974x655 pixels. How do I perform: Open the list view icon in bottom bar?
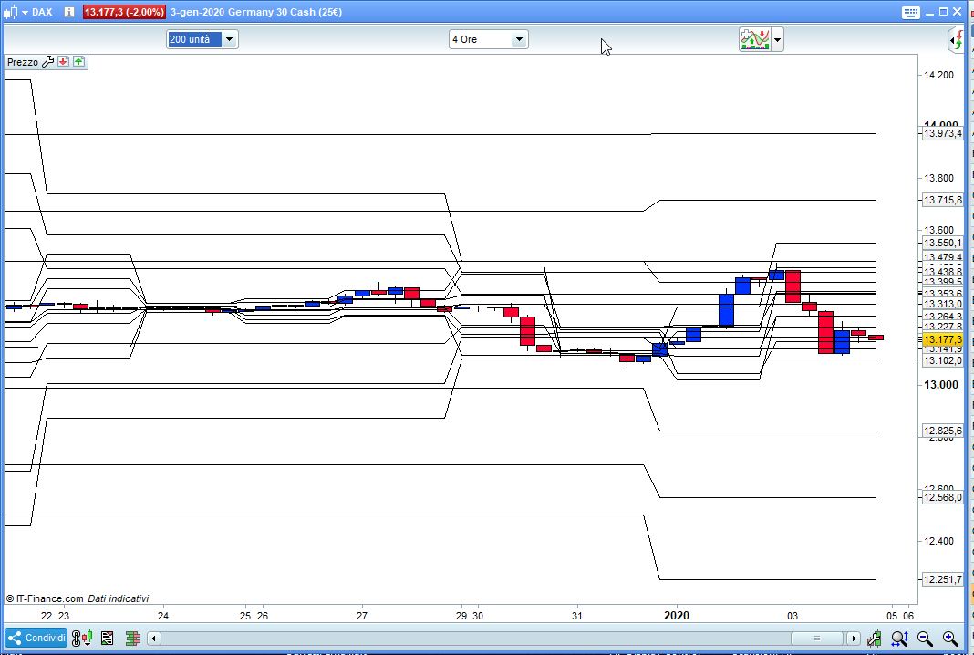coord(107,639)
